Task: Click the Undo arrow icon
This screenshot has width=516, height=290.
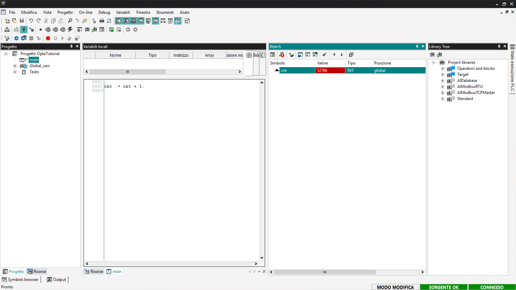Action: click(x=31, y=21)
